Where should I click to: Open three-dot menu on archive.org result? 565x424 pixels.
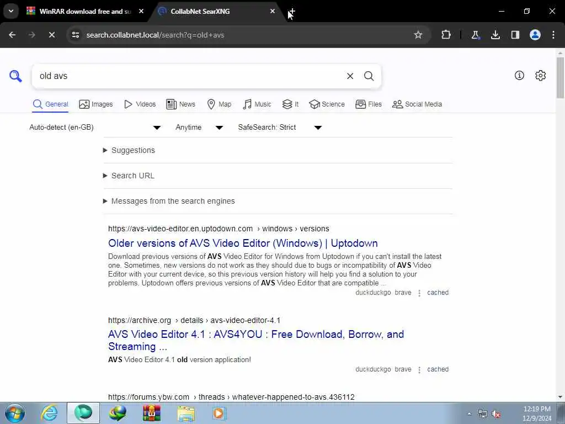coord(419,369)
